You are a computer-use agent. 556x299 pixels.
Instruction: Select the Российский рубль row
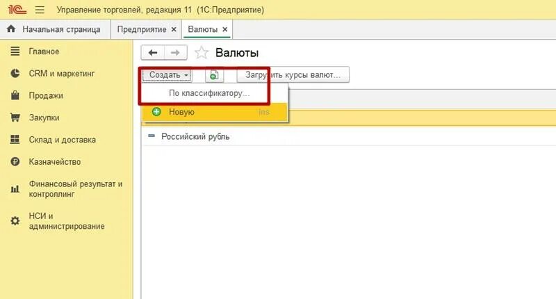coord(349,136)
